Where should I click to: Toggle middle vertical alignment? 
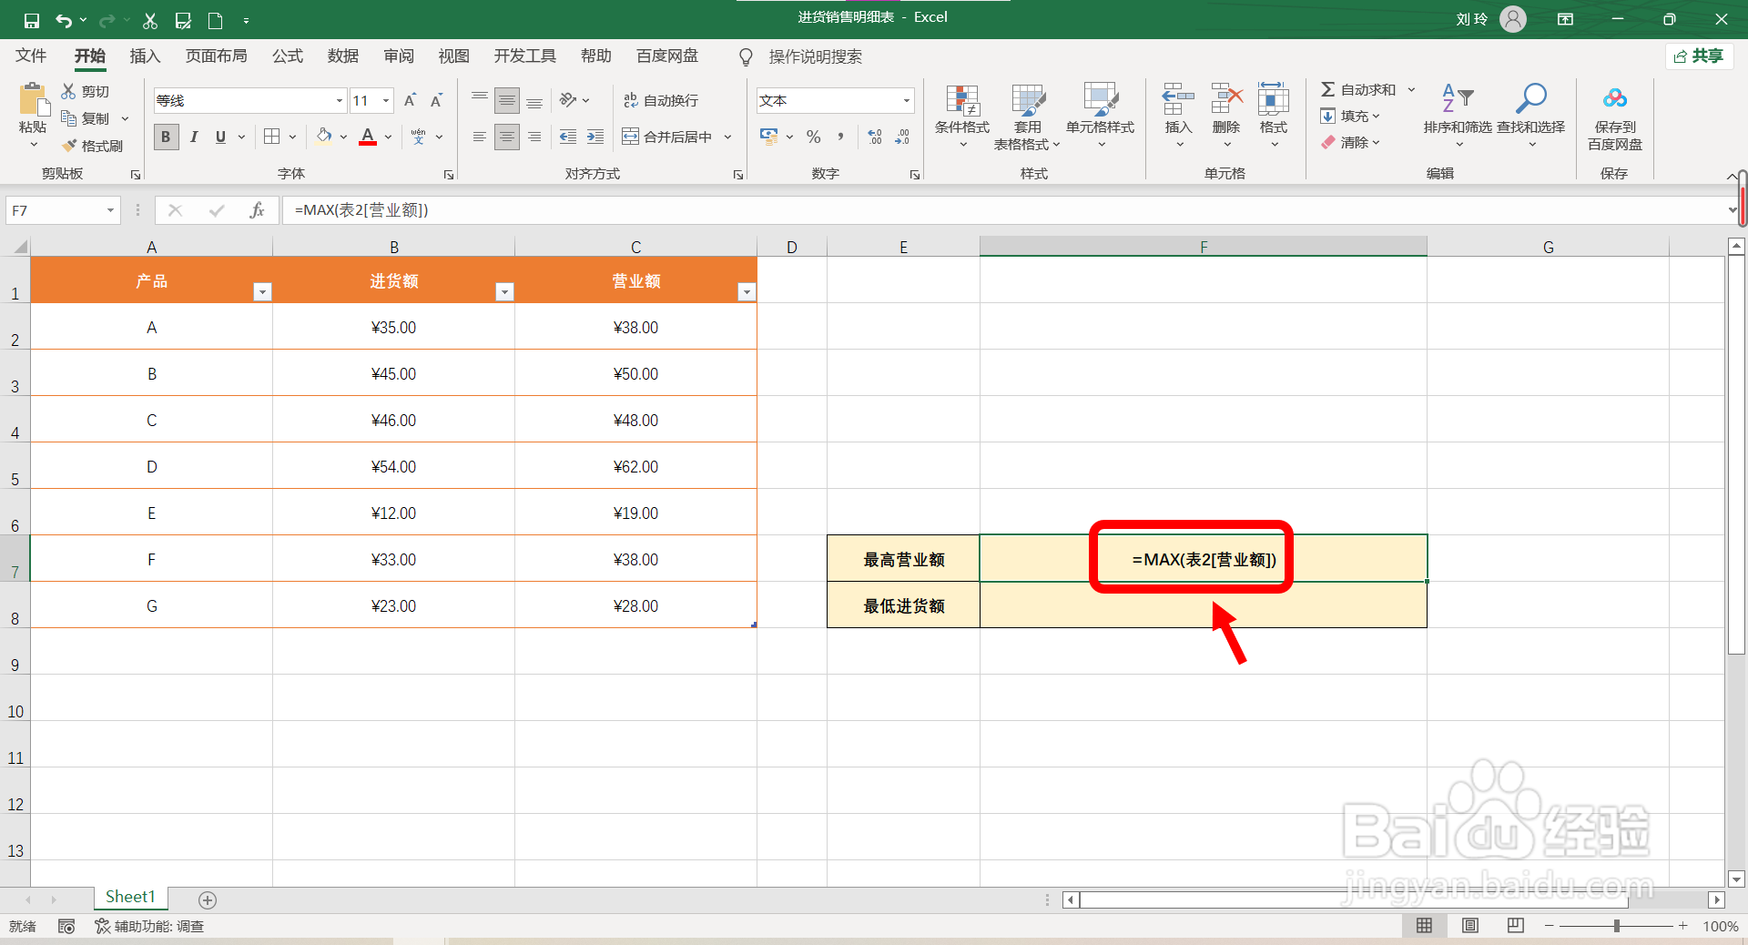507,100
